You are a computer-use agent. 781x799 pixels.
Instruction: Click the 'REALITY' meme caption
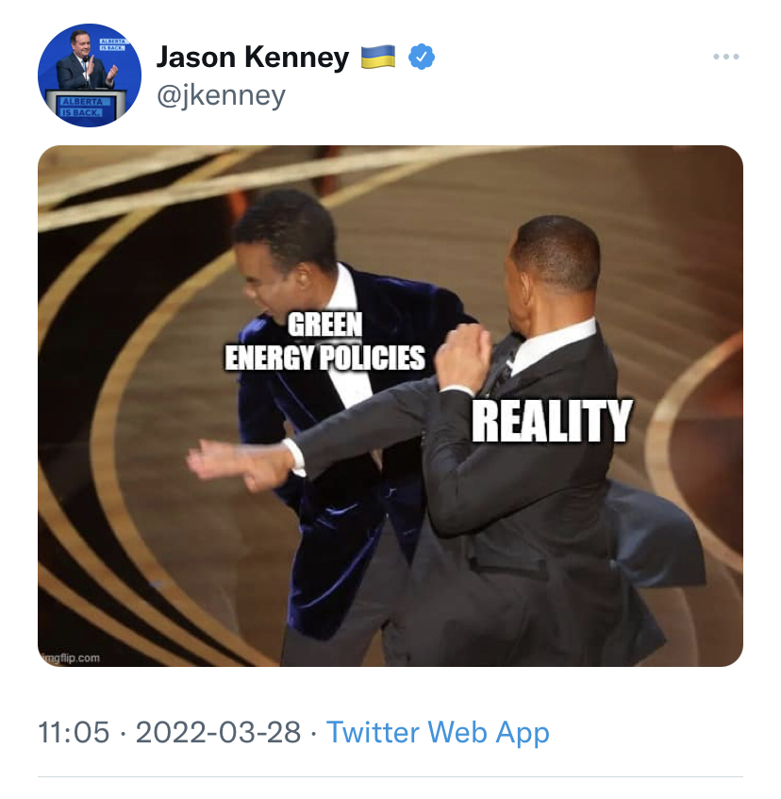point(551,421)
